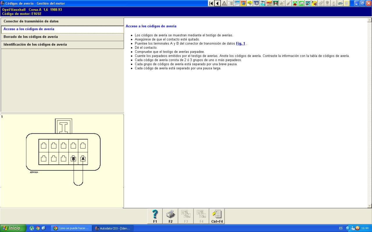
Task: Click the scroll up arrow of content pane
Action: [x=369, y=20]
